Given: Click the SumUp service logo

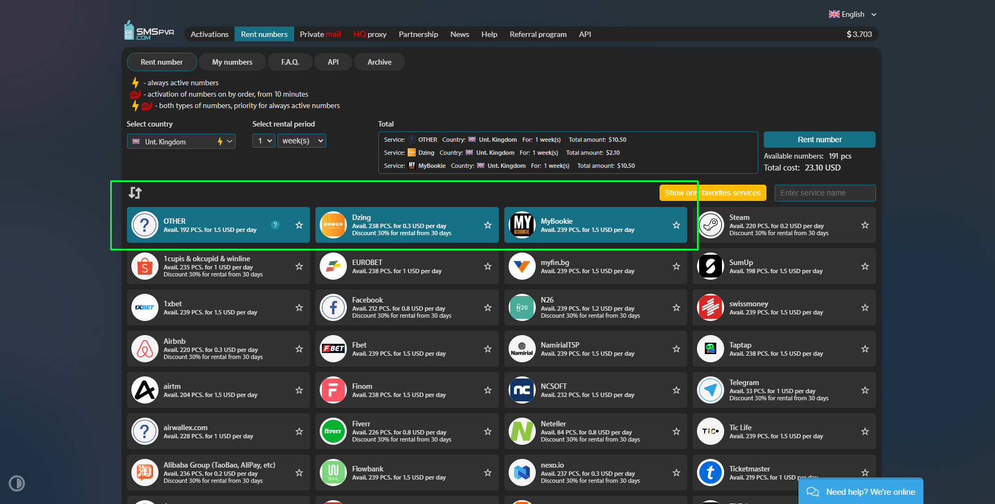Looking at the screenshot, I should pyautogui.click(x=711, y=266).
